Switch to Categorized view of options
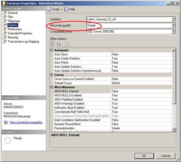The width and height of the screenshot is (181, 162). pyautogui.click(x=53, y=44)
